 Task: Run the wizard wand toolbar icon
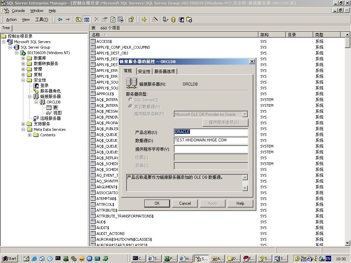(x=155, y=20)
